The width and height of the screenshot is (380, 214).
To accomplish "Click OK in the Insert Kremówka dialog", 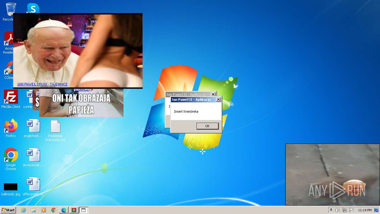I will (x=208, y=126).
